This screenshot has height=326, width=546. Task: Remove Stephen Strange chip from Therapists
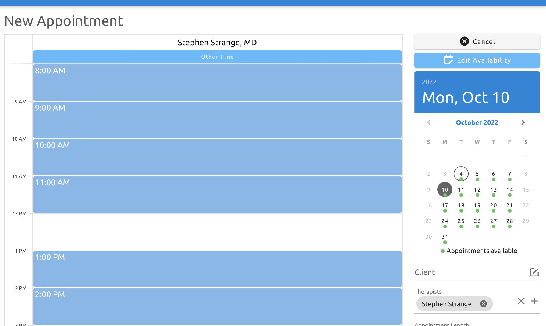point(483,303)
